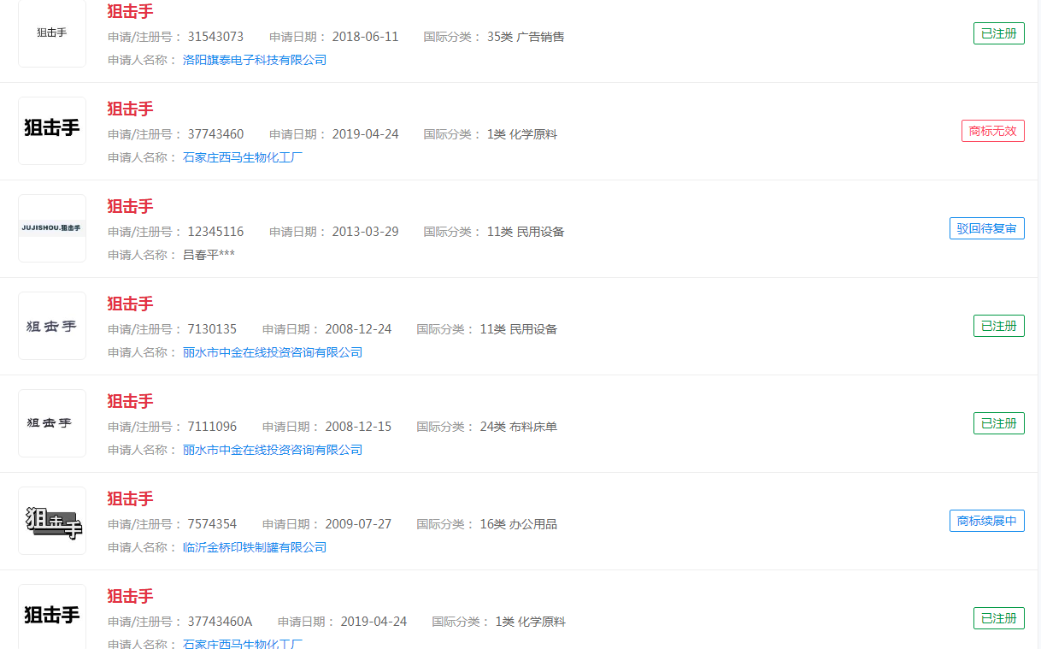
Task: Click 已注册 badge for registration 31543073
Action: (998, 33)
